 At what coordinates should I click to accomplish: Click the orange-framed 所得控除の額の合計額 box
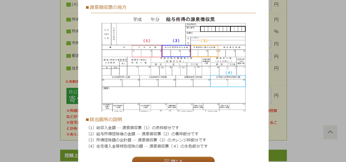point(204,51)
